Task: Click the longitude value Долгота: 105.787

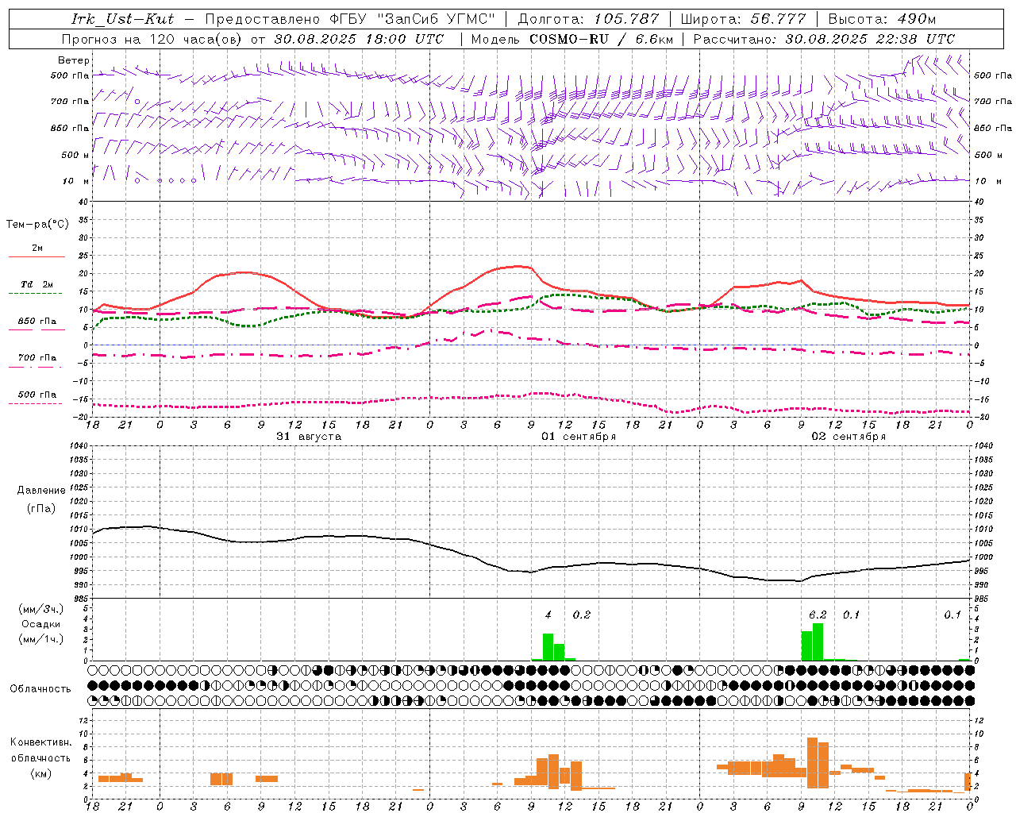Action: (588, 19)
